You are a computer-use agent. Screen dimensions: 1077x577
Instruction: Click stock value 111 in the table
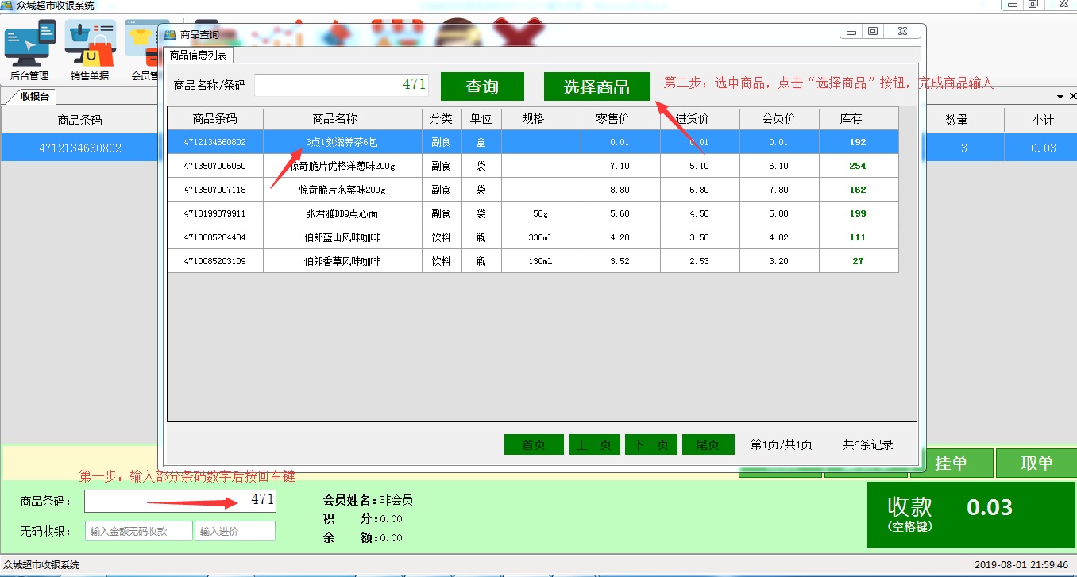pos(858,237)
